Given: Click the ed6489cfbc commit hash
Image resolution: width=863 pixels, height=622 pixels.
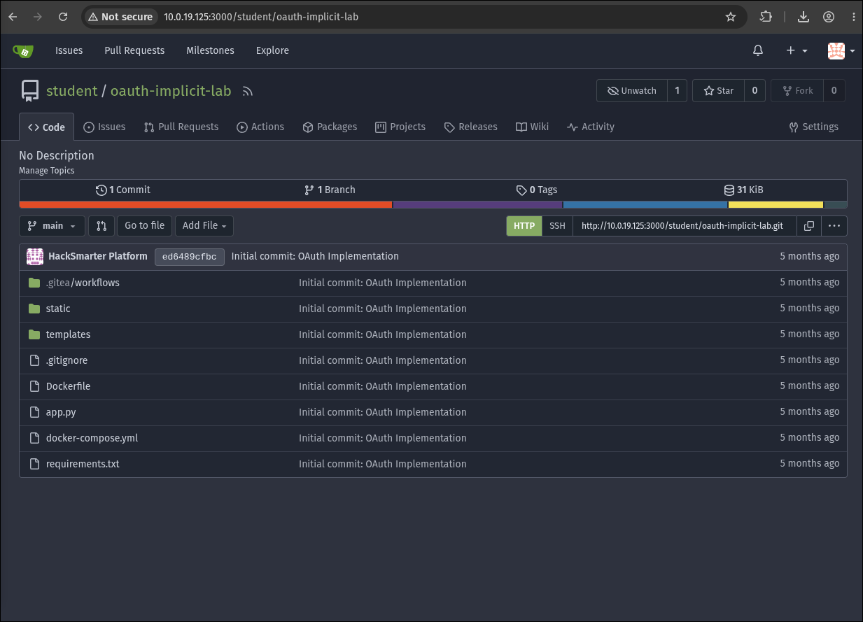Looking at the screenshot, I should tap(190, 257).
